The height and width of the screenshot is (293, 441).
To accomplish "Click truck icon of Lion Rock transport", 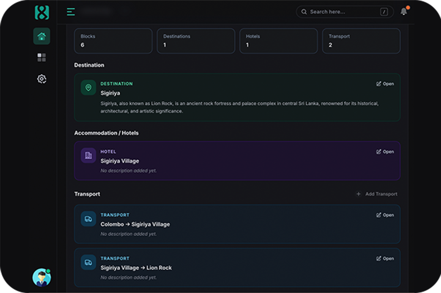I will pos(88,263).
